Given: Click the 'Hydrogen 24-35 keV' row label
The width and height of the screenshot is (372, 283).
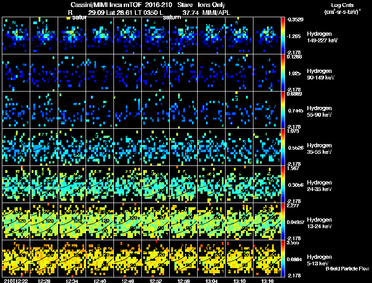Looking at the screenshot, I should coord(319,186).
